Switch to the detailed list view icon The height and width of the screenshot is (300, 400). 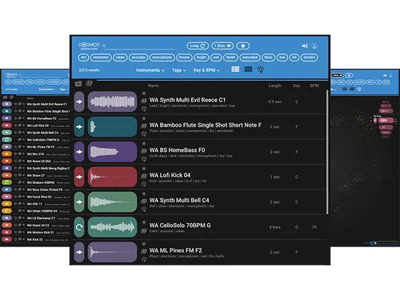click(x=235, y=69)
